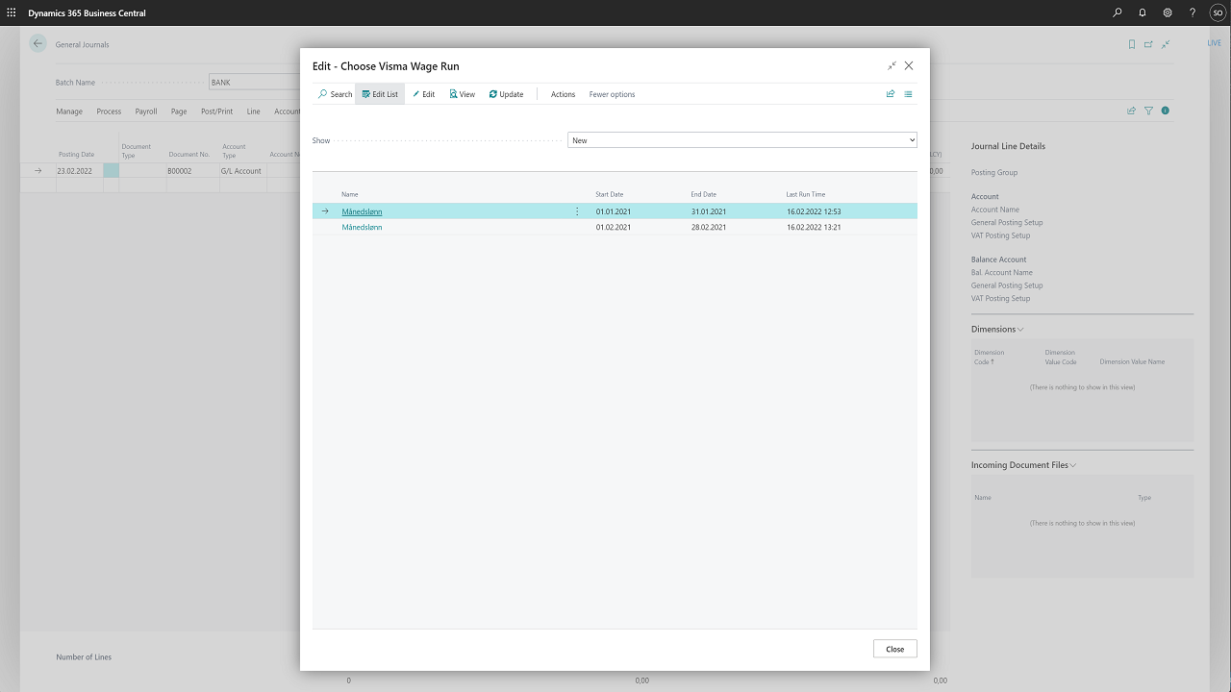The image size is (1231, 692).
Task: Open General Journals page in new window
Action: point(1148,44)
